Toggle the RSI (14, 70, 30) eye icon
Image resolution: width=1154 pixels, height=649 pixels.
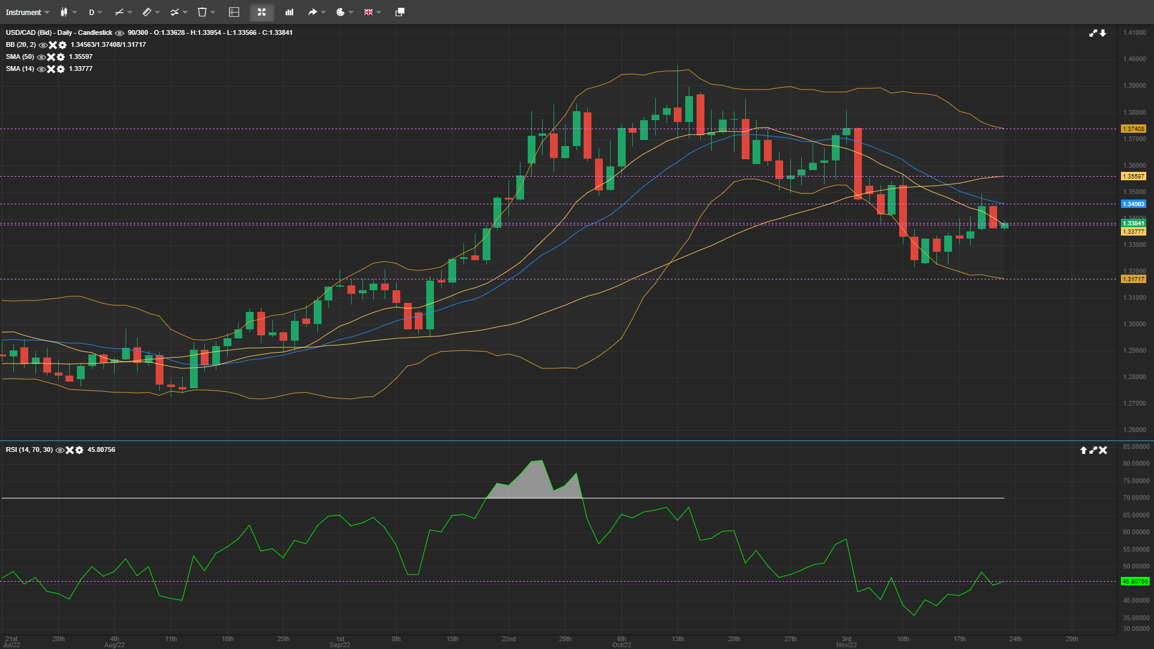click(x=60, y=450)
